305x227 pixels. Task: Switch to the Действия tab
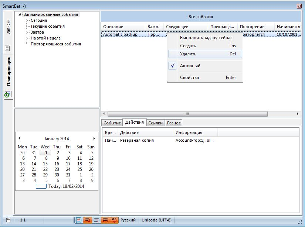[135, 122]
